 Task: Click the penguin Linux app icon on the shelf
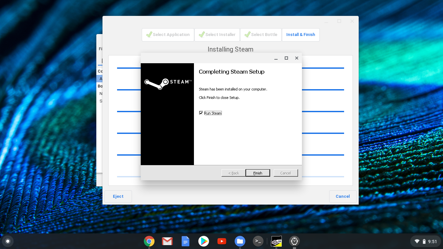tap(294, 241)
